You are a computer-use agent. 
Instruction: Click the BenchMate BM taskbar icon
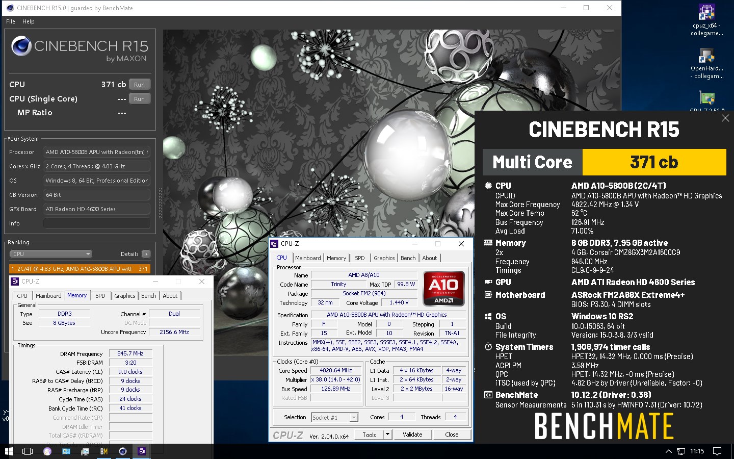(104, 451)
